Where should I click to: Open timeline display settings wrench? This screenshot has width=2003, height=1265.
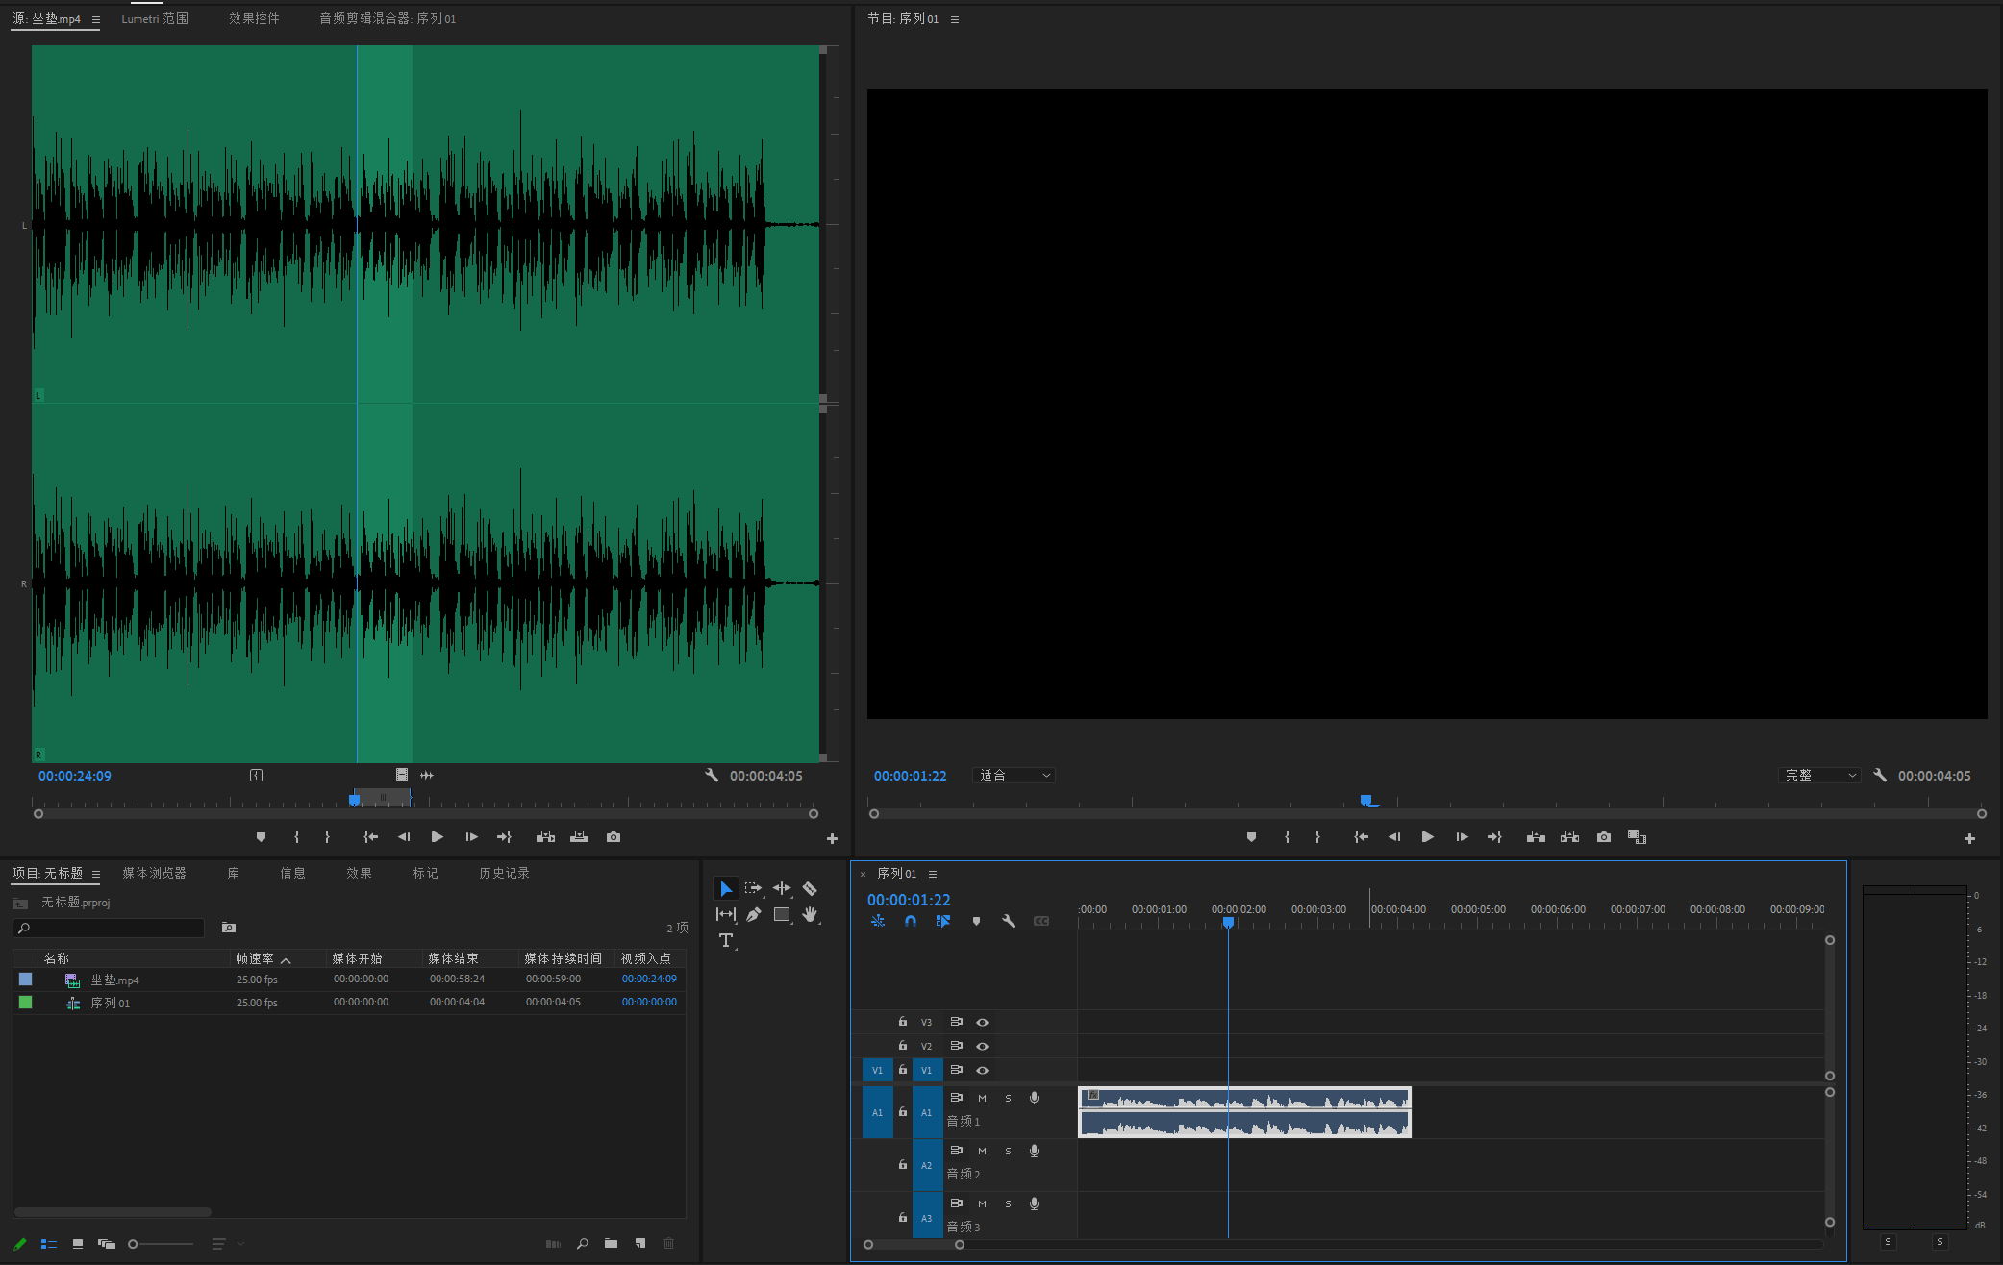pos(1008,921)
